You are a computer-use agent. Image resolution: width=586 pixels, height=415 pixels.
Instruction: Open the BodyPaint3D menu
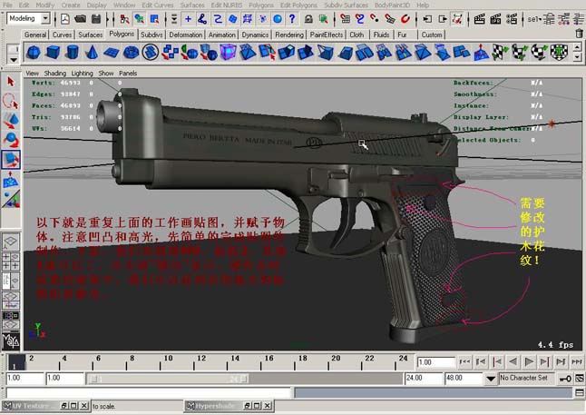pyautogui.click(x=392, y=5)
